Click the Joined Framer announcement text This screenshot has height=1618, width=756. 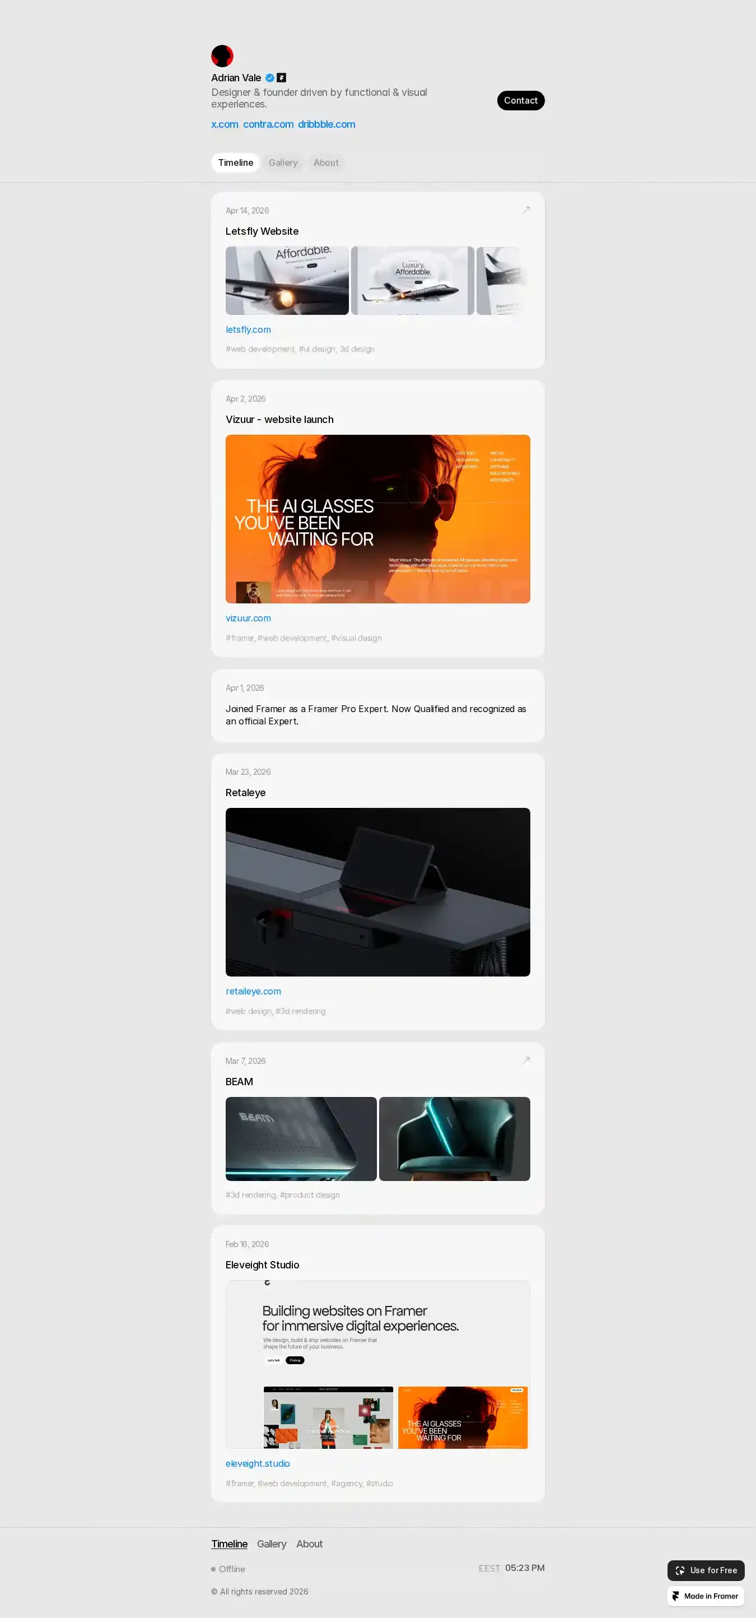pos(376,715)
